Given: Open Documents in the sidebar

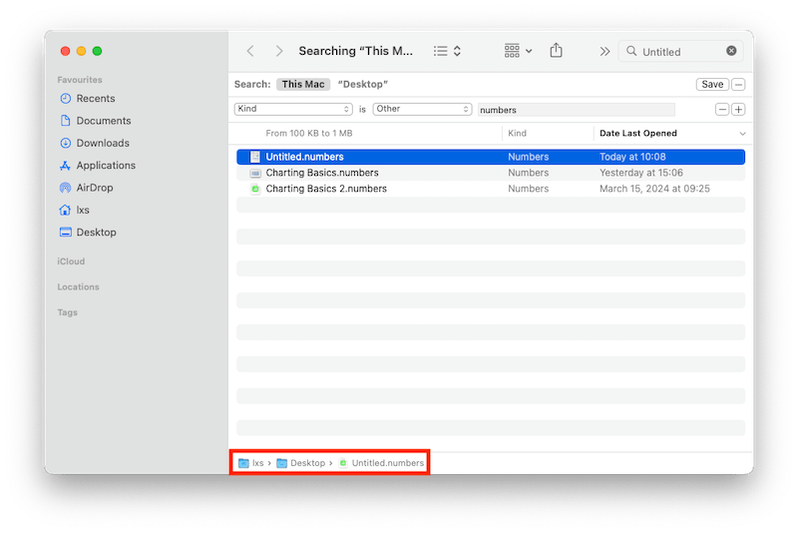Looking at the screenshot, I should point(104,121).
